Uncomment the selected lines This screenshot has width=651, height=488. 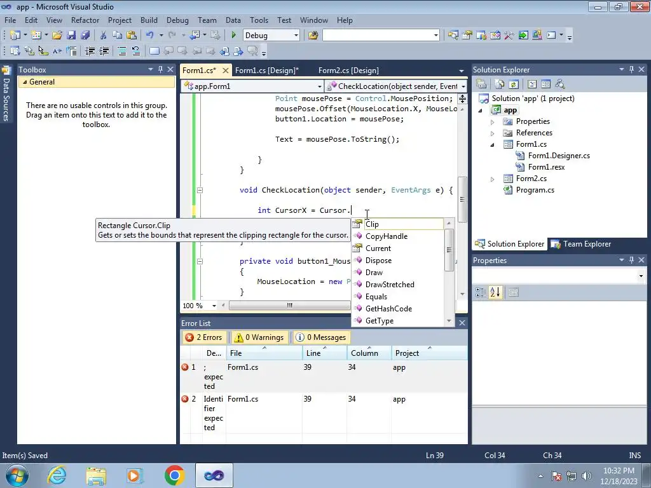tap(136, 51)
